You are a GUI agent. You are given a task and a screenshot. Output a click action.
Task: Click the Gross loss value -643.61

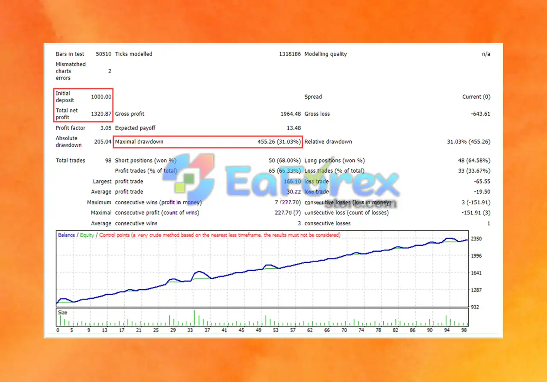tap(479, 114)
